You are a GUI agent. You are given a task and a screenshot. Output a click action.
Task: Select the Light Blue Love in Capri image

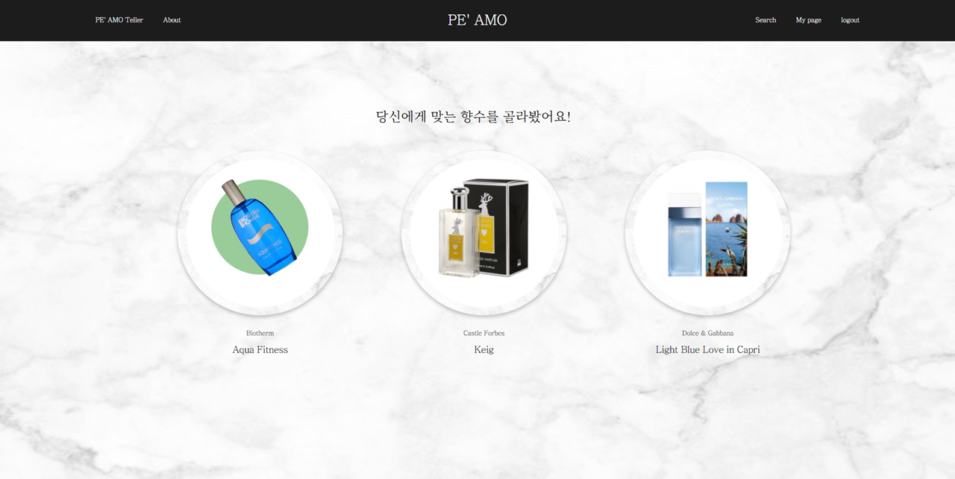[x=707, y=233]
